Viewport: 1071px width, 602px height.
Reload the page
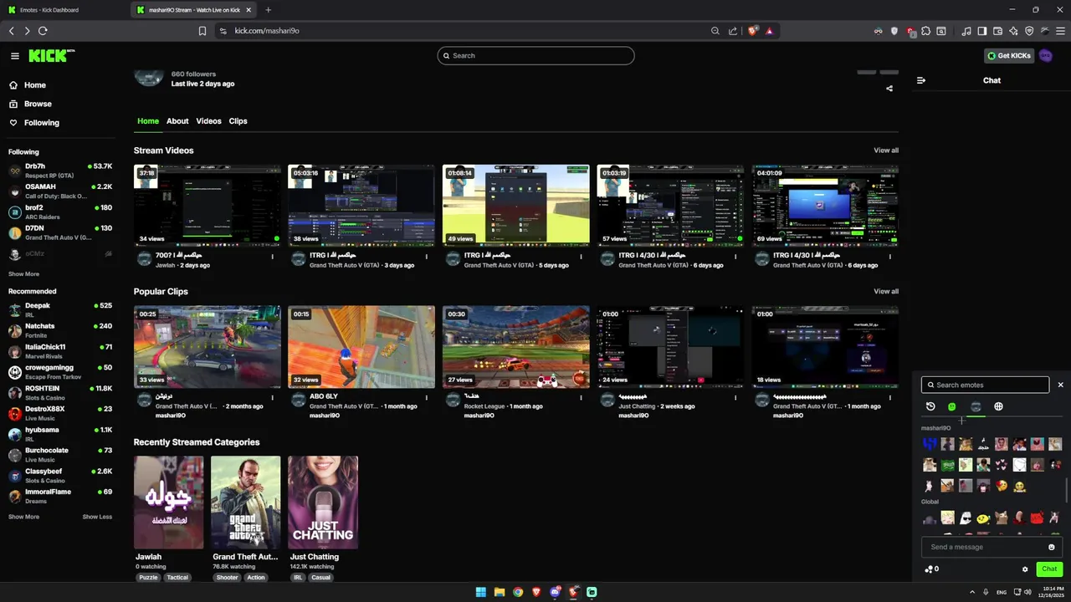[43, 31]
